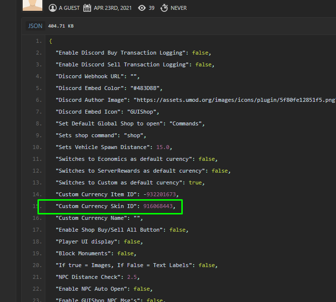
Task: Click the APR 23RD, 2021 date
Action: coord(113,8)
